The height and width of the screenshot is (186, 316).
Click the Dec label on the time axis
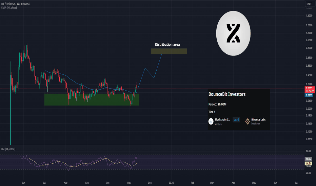(150, 183)
